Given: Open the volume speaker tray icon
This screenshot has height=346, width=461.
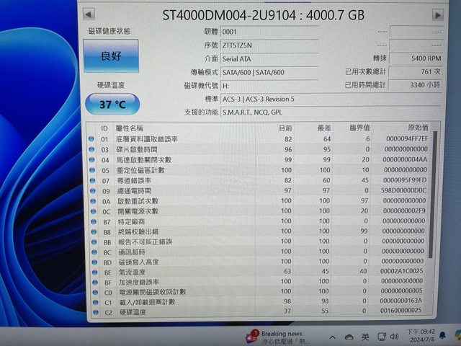Looking at the screenshot, I should point(394,337).
